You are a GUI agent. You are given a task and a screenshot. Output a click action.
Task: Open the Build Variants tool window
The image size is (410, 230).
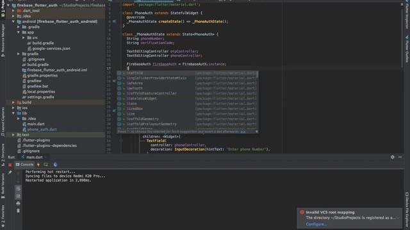3,186
